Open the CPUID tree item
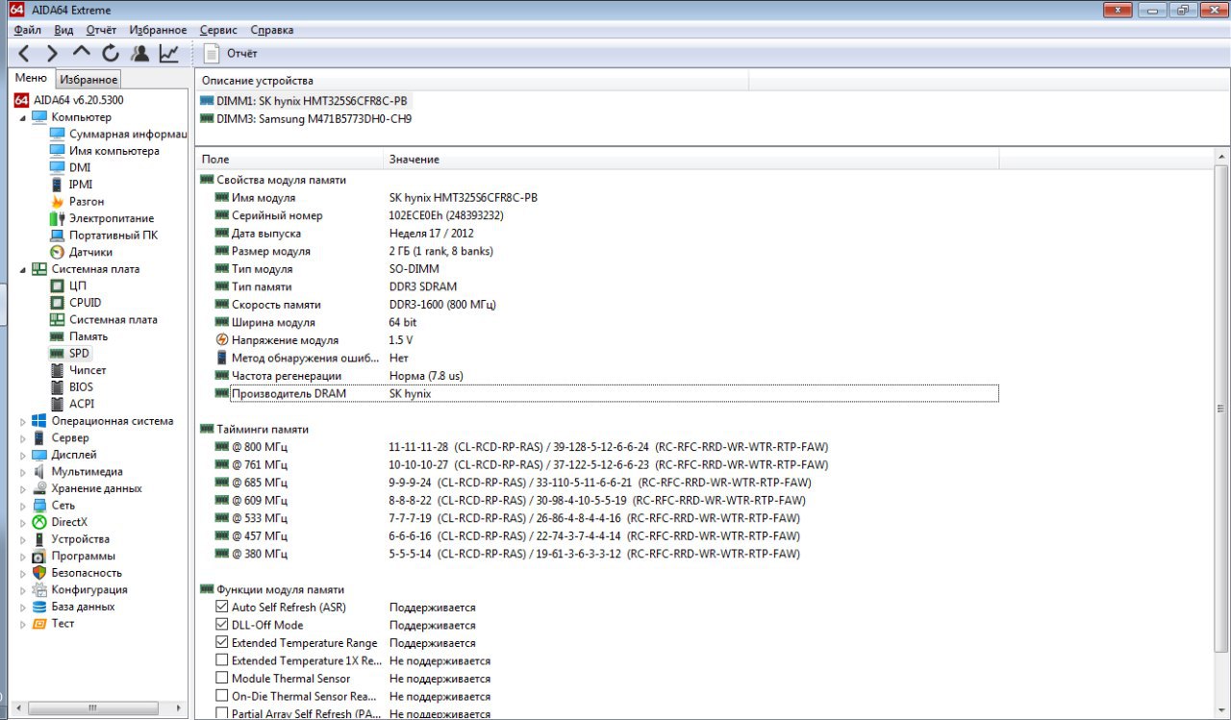1231x720 pixels. (x=75, y=303)
